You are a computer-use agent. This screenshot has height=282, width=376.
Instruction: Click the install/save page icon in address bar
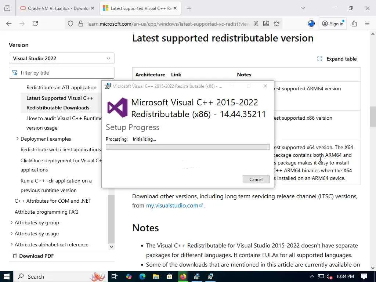tap(266, 23)
